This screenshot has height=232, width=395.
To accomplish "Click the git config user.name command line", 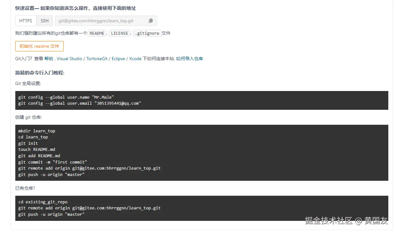I will point(66,97).
